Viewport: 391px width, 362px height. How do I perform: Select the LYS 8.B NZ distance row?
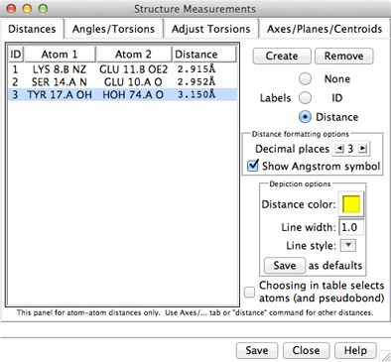click(123, 69)
